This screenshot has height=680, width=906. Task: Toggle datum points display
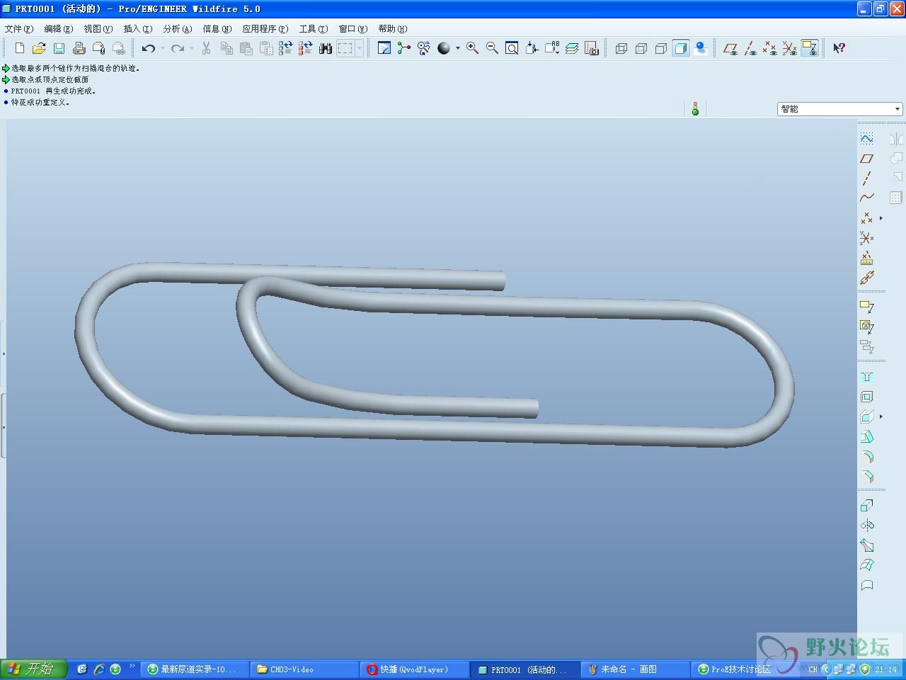[770, 48]
